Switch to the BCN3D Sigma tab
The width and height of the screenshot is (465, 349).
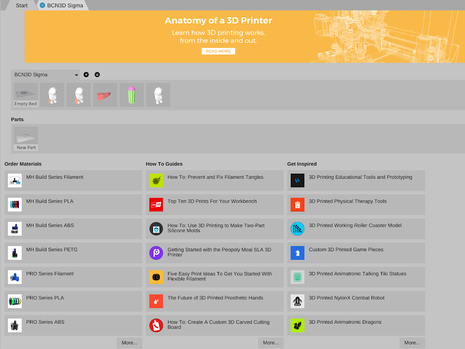point(61,5)
